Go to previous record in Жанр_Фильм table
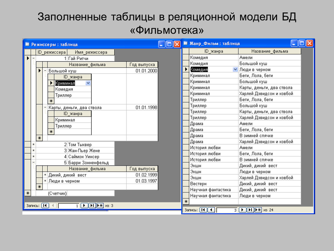Screen dimensions: 334x251 pyautogui.click(x=211, y=210)
